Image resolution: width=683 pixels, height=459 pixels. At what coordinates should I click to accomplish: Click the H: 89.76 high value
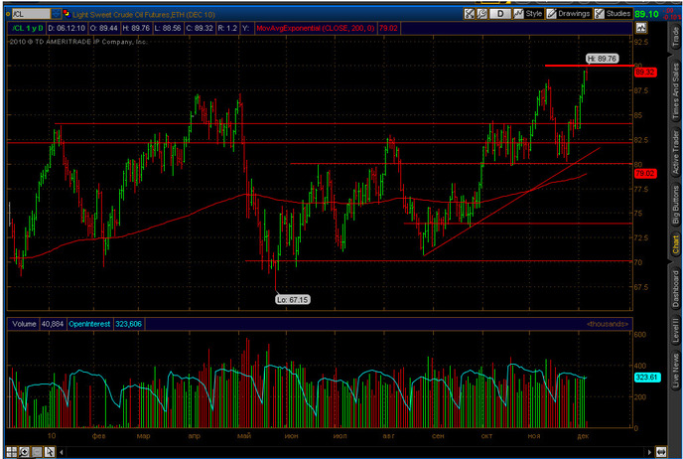[x=136, y=29]
